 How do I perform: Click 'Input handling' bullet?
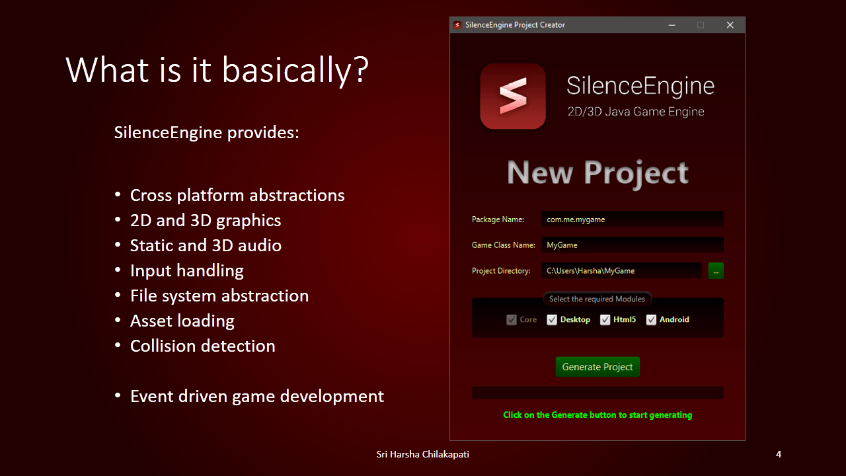(187, 270)
